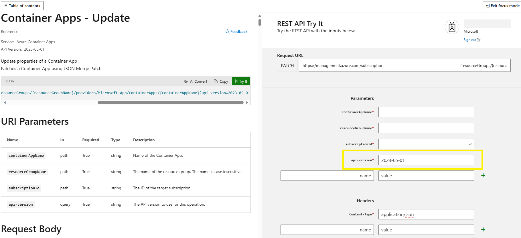Click the URI Parameters heading
This screenshot has height=238, width=521.
(x=35, y=122)
